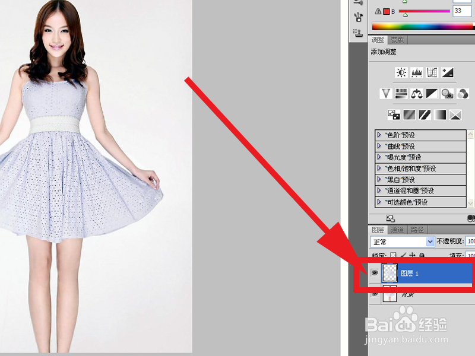Switch to the 调整 tab
Screen dimensions: 475x356
378,40
